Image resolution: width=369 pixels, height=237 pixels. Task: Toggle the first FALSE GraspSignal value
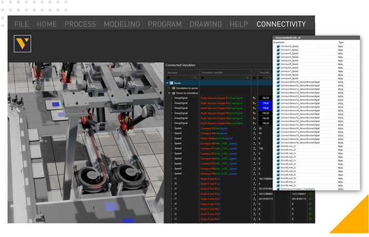point(265,98)
